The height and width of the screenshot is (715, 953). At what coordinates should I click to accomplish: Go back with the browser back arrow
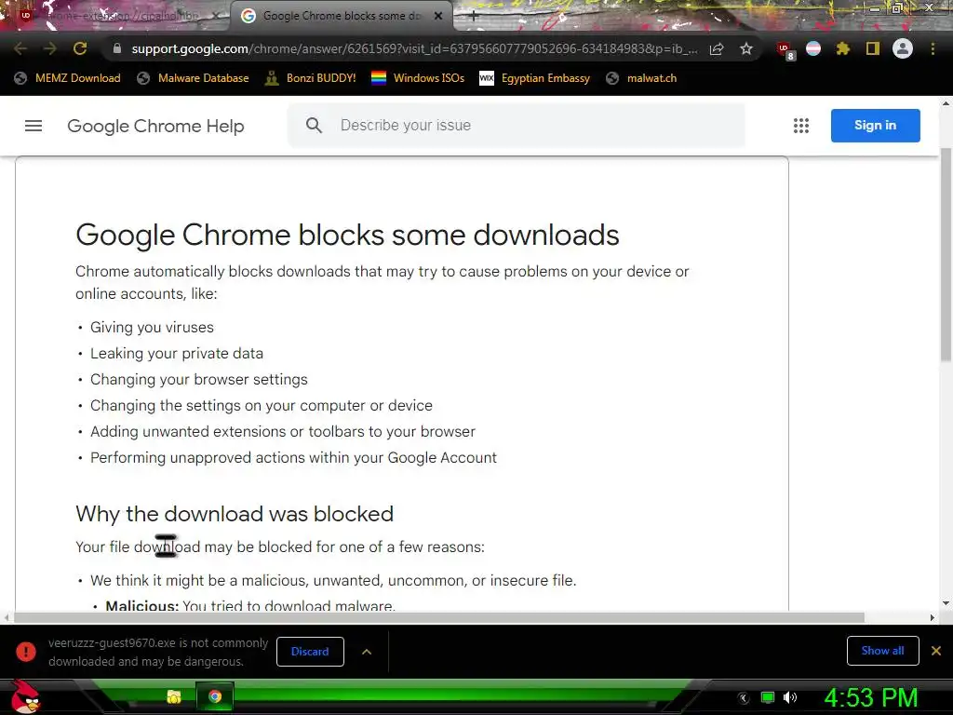[20, 48]
